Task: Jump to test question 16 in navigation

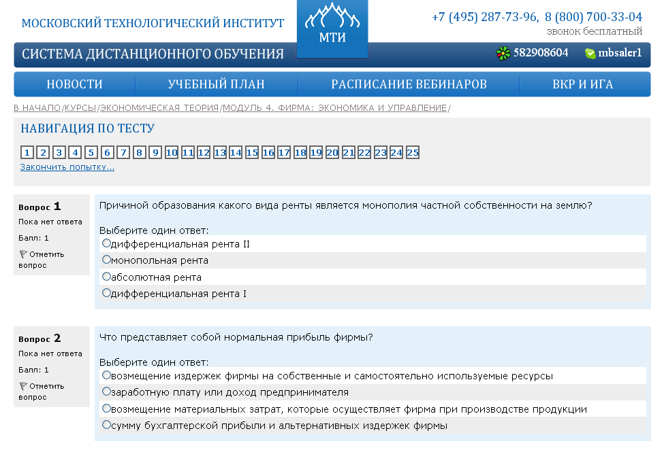Action: tap(268, 152)
